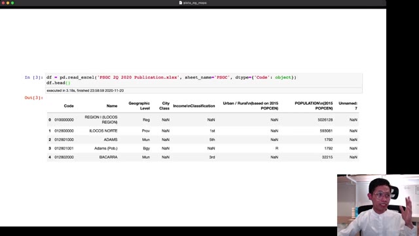The width and height of the screenshot is (419, 236).
Task: Click the pd.read_excel code line in cell 3
Action: coord(172,77)
